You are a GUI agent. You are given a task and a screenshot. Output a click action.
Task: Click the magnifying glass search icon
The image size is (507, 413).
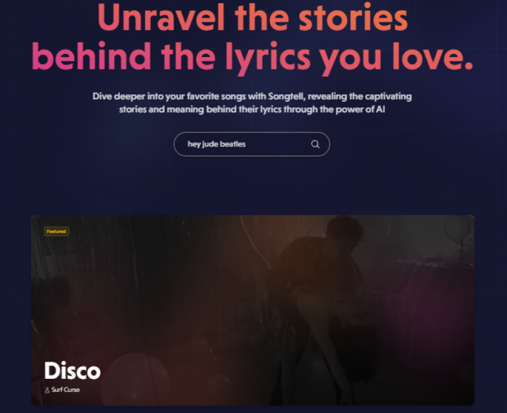pyautogui.click(x=315, y=144)
